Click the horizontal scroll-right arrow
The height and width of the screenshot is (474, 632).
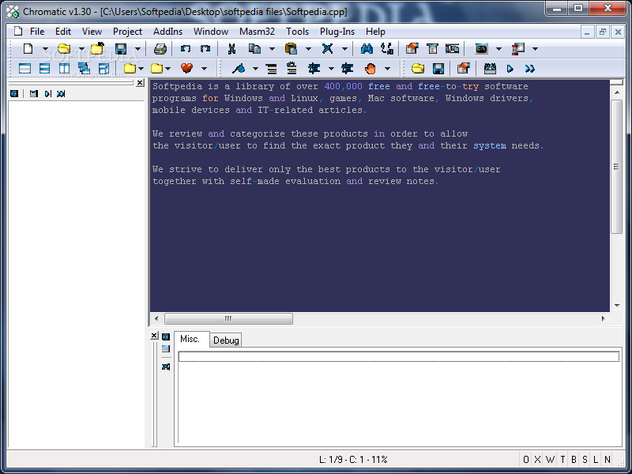(x=603, y=318)
